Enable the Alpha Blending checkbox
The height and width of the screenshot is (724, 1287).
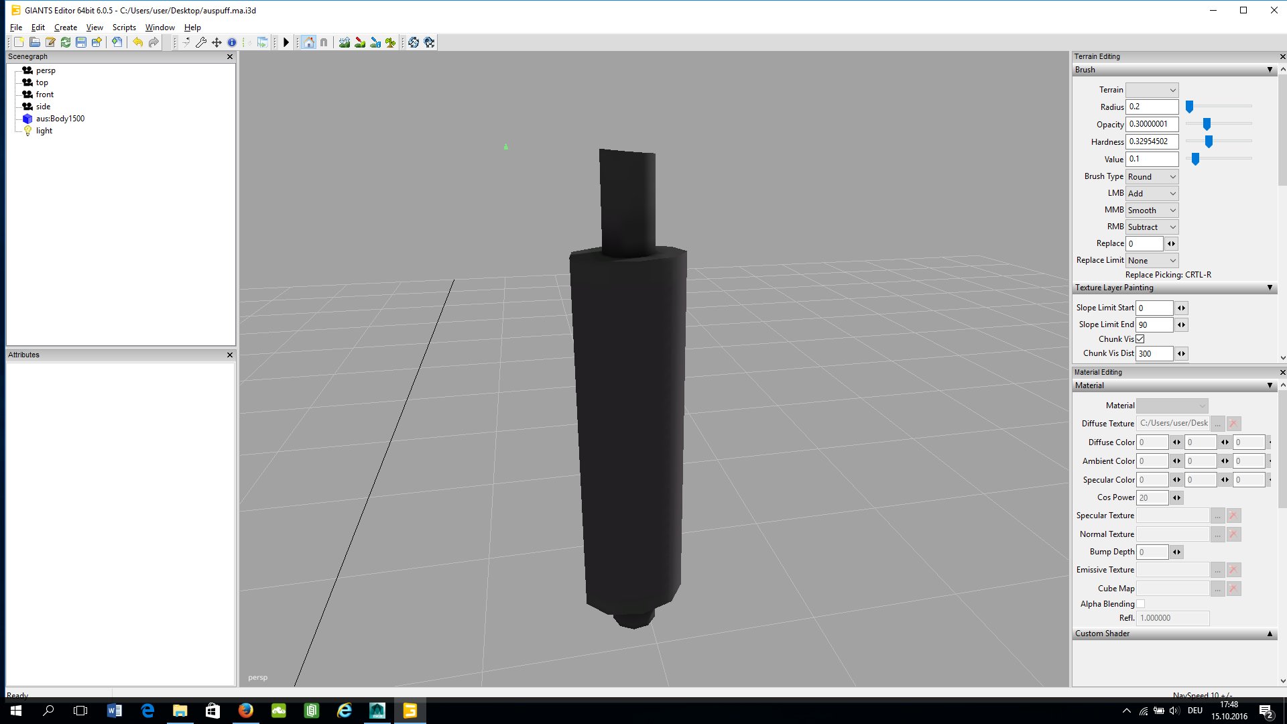[1140, 604]
